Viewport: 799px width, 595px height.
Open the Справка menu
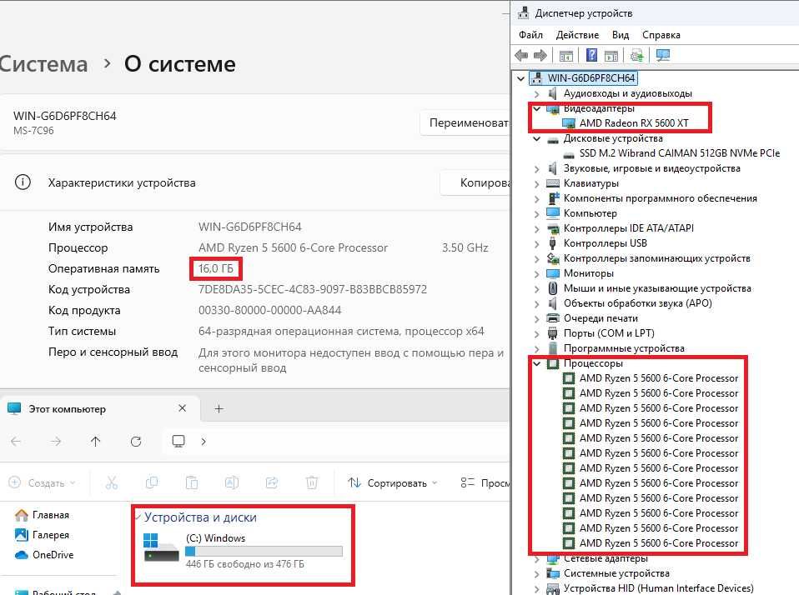pos(661,35)
